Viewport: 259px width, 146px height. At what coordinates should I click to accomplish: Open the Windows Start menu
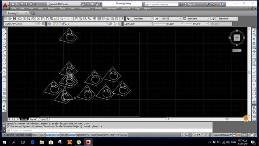4,142
